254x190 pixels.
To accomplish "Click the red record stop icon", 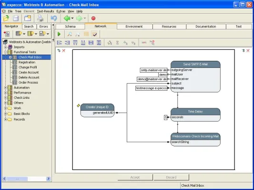I will coord(93,18).
